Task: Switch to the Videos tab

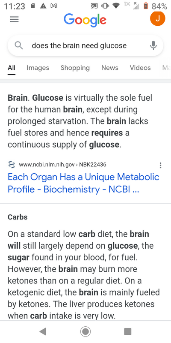Action: click(x=140, y=68)
